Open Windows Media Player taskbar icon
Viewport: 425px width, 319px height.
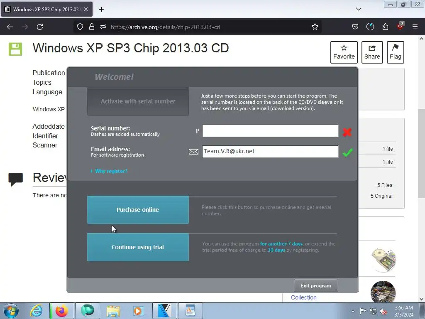pyautogui.click(x=138, y=311)
